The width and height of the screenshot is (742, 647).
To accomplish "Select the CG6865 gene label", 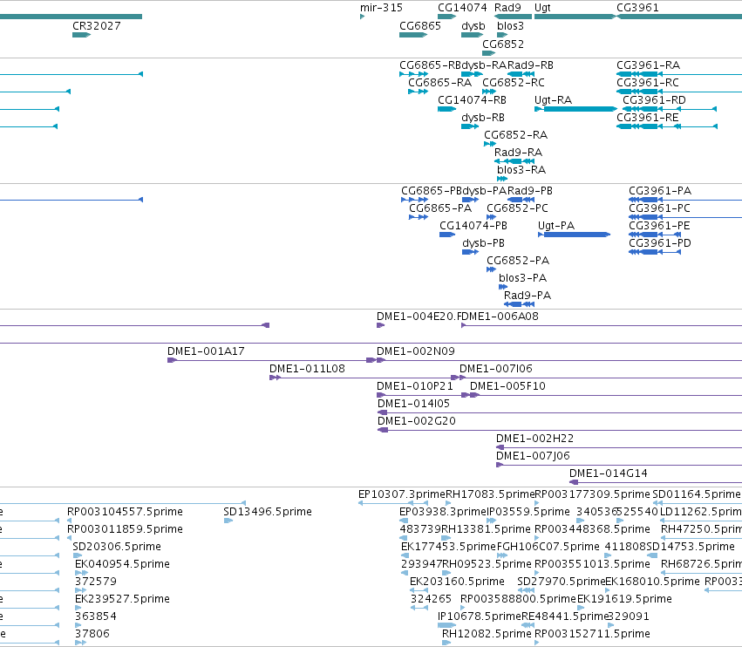I will click(x=420, y=25).
